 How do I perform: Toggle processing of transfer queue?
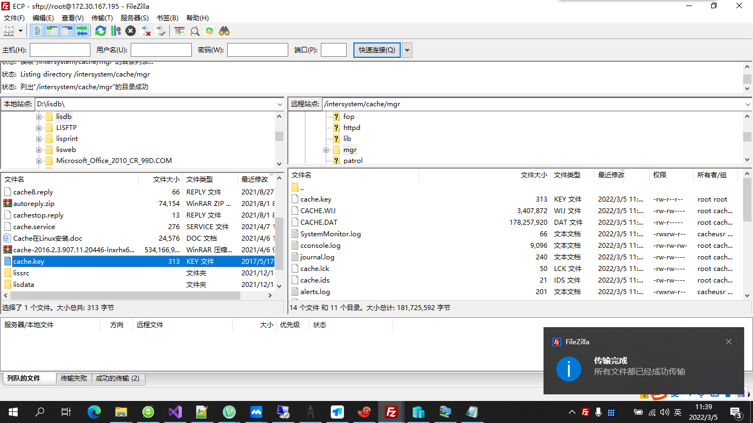115,31
